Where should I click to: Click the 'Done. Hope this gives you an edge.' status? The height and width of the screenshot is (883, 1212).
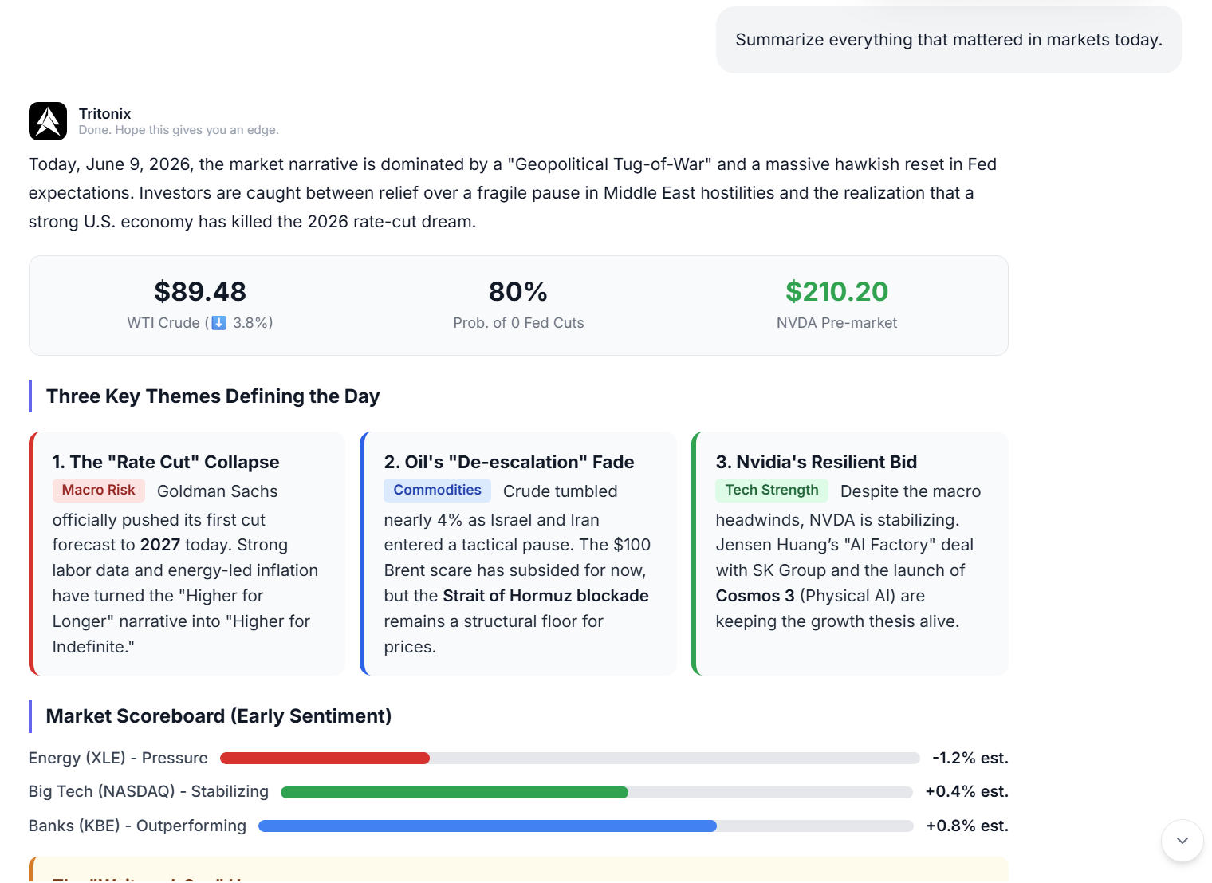pyautogui.click(x=179, y=130)
